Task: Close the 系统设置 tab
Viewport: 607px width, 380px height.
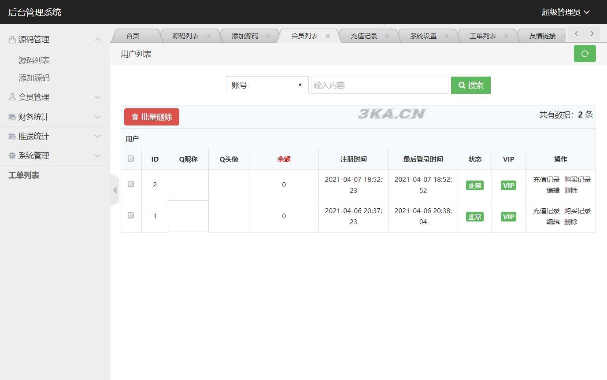Action: (x=447, y=36)
